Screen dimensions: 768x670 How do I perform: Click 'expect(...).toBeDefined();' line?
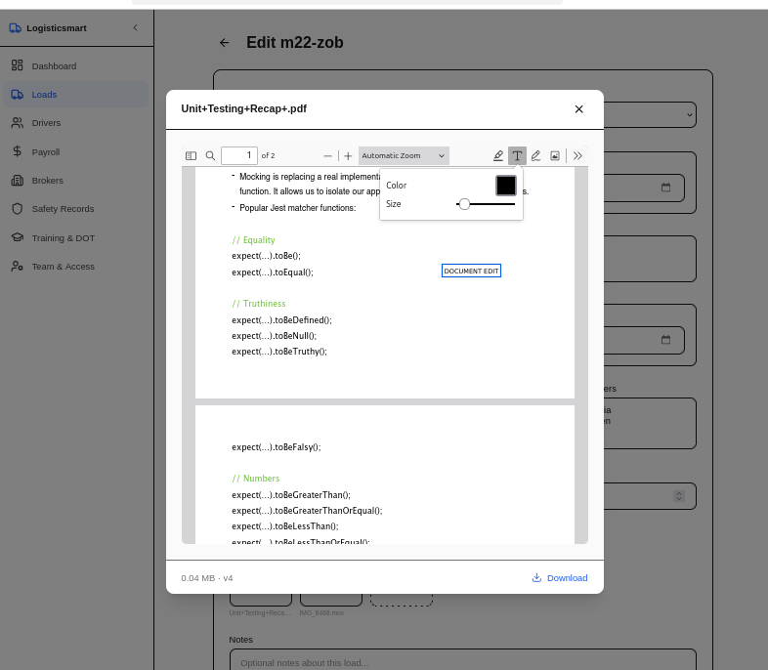click(281, 320)
